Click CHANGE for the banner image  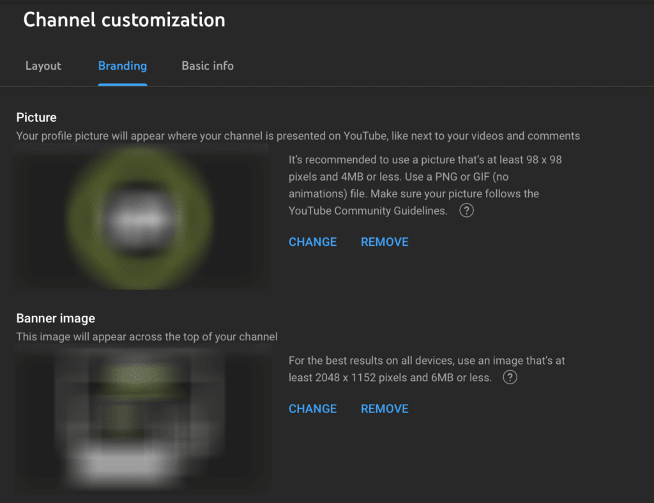(312, 409)
